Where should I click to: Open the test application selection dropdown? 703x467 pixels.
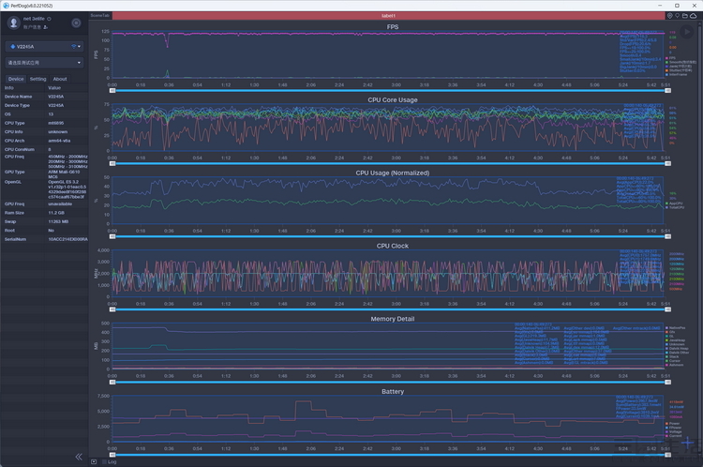(44, 62)
